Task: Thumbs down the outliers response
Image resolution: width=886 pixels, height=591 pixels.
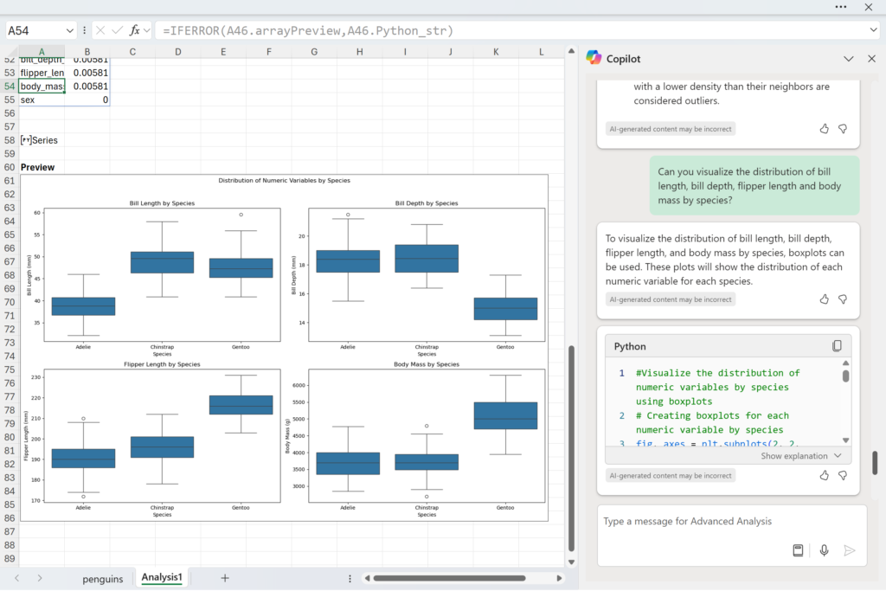Action: pos(843,129)
